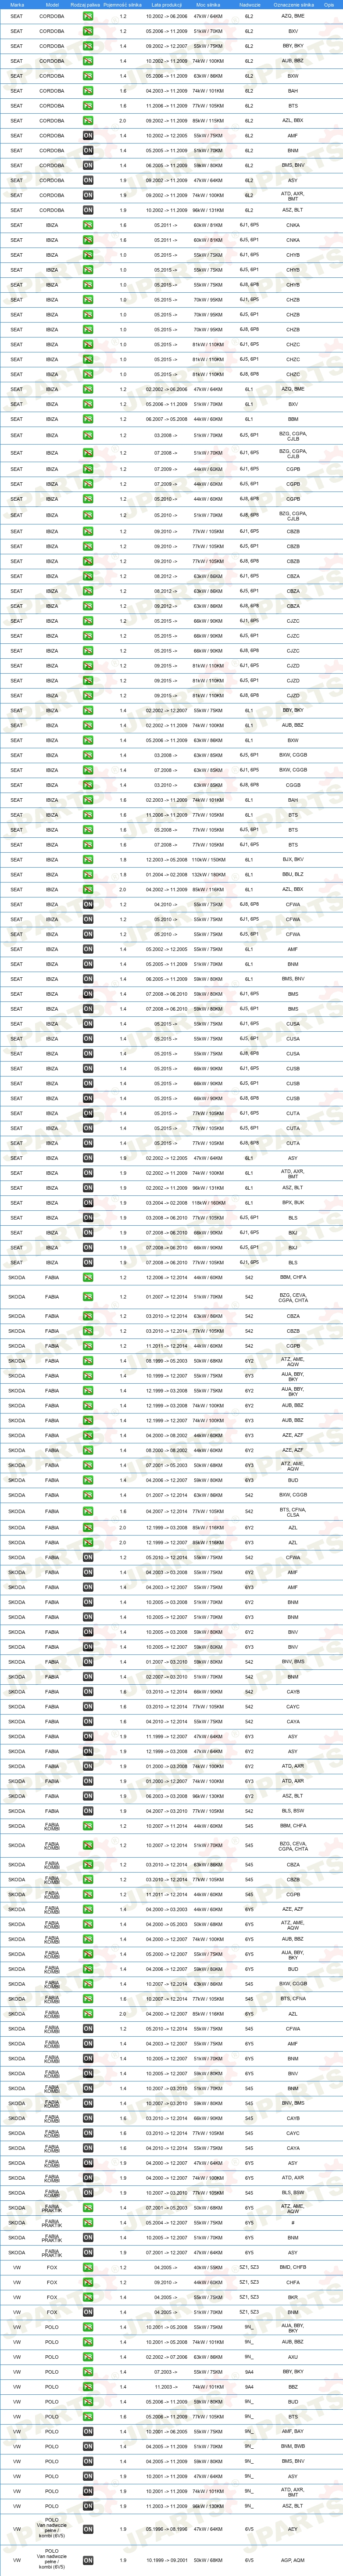Select engine code BBU, BLZ cell

point(293,875)
